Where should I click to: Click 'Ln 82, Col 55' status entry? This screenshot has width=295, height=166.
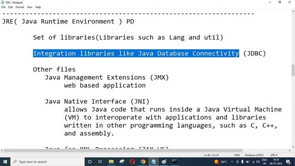tap(212, 155)
